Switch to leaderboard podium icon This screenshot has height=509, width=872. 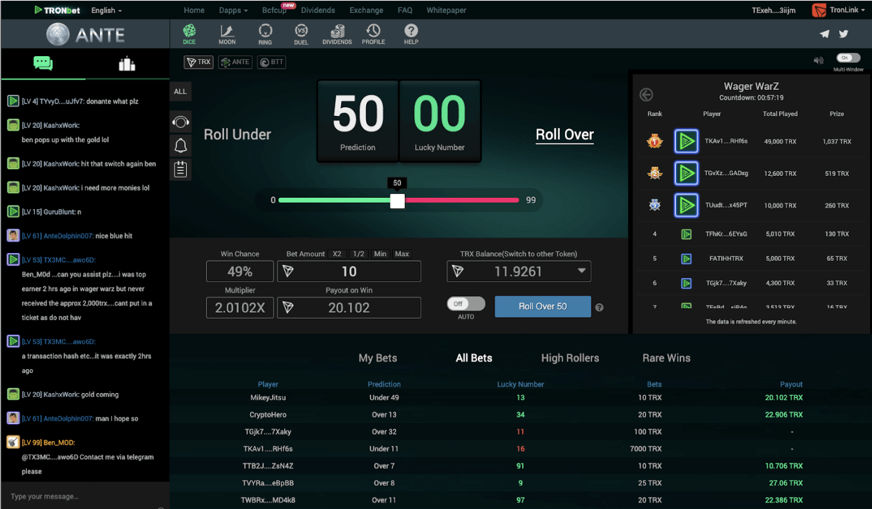[127, 64]
